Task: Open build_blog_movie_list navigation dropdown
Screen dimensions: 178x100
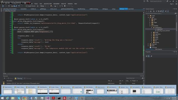Action: 39,11
